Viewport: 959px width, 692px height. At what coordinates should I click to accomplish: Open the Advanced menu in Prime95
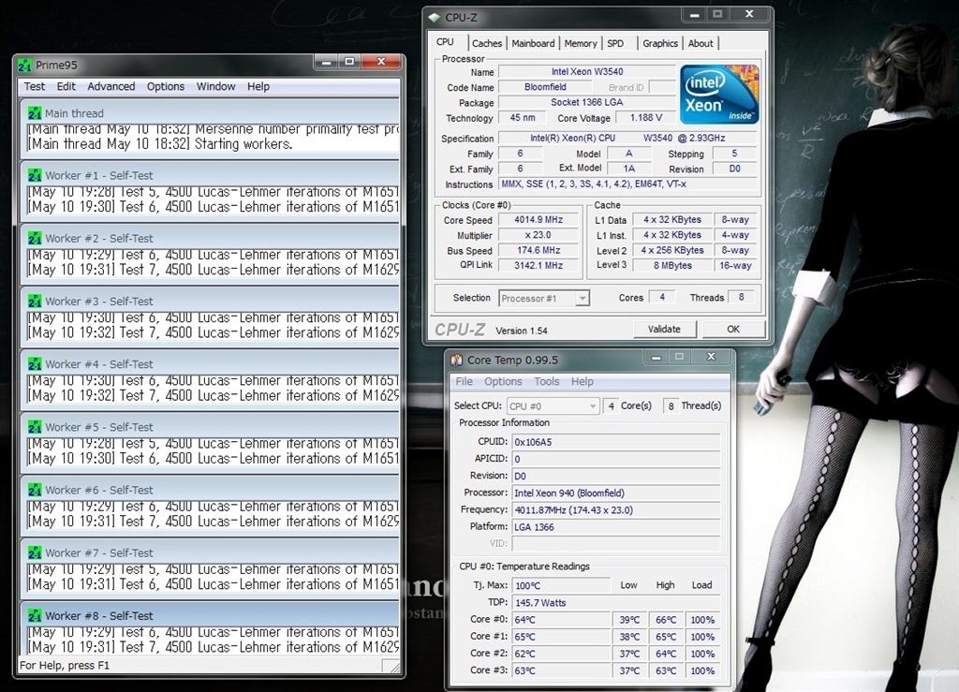(x=111, y=87)
